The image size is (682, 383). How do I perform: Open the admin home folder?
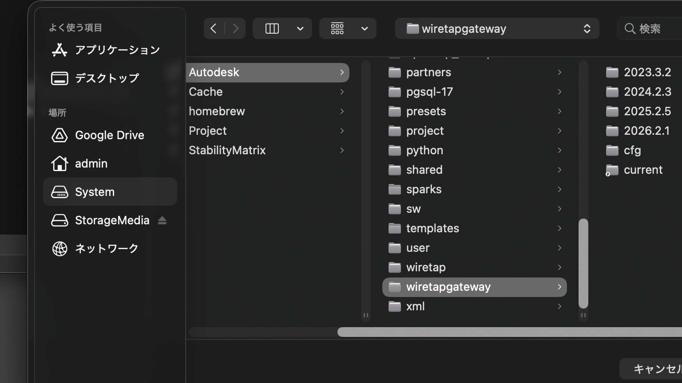(x=91, y=164)
